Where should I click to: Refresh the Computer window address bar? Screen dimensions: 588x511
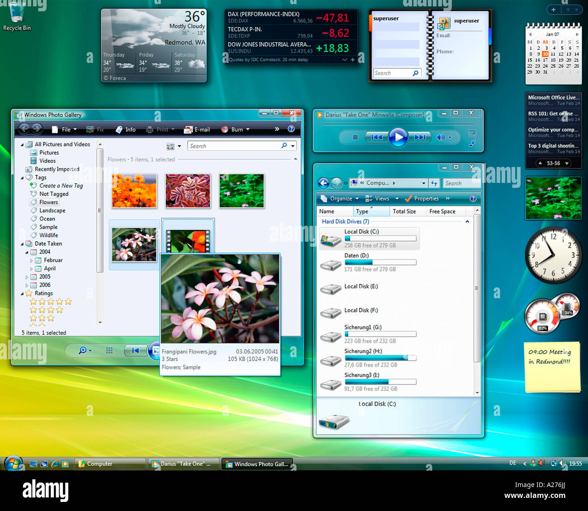coord(434,183)
